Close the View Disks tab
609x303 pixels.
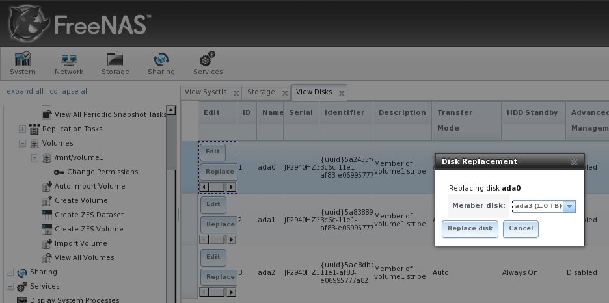coord(342,93)
